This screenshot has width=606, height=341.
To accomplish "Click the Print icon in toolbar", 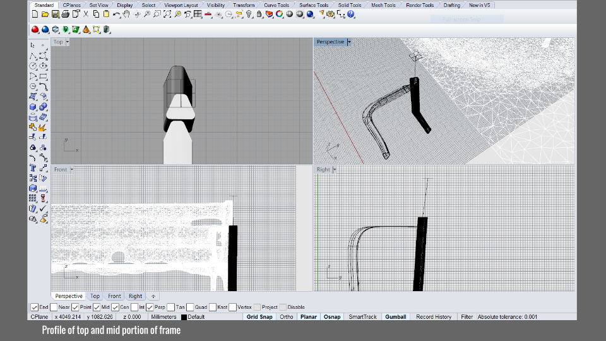I will pyautogui.click(x=66, y=14).
